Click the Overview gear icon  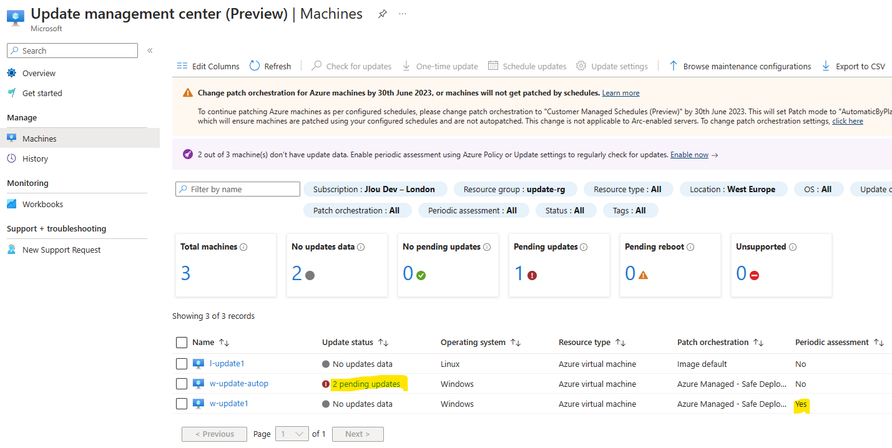12,73
